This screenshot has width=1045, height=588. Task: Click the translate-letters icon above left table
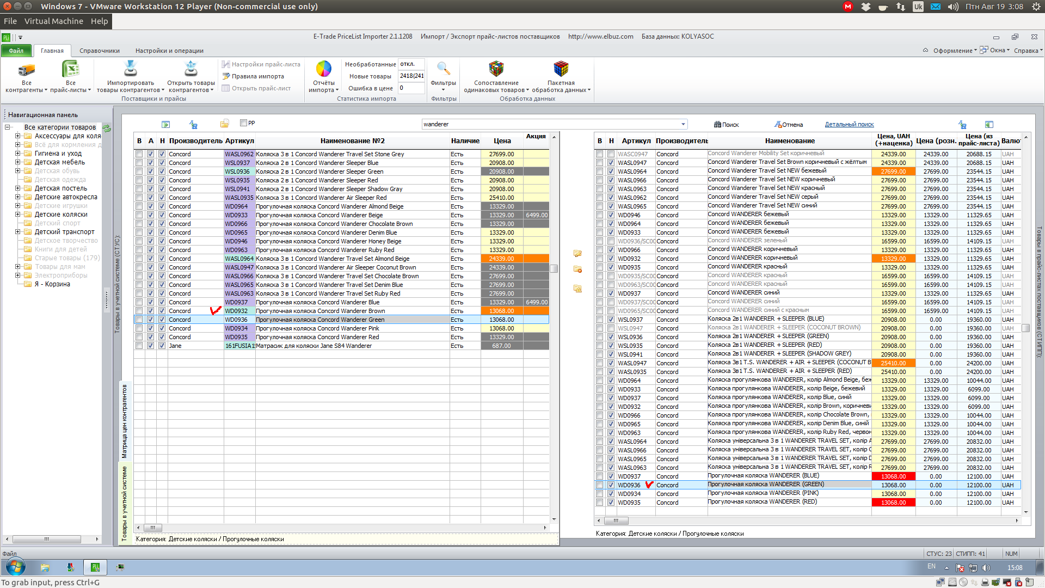click(x=193, y=124)
